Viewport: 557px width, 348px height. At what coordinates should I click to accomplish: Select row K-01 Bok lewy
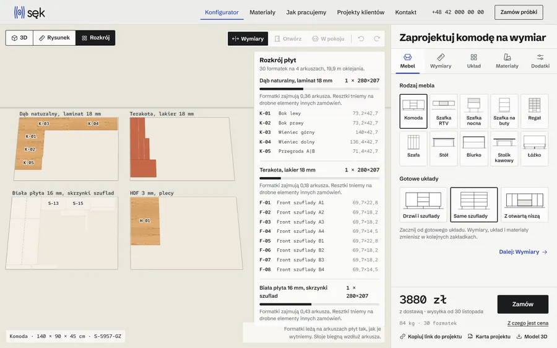point(319,113)
